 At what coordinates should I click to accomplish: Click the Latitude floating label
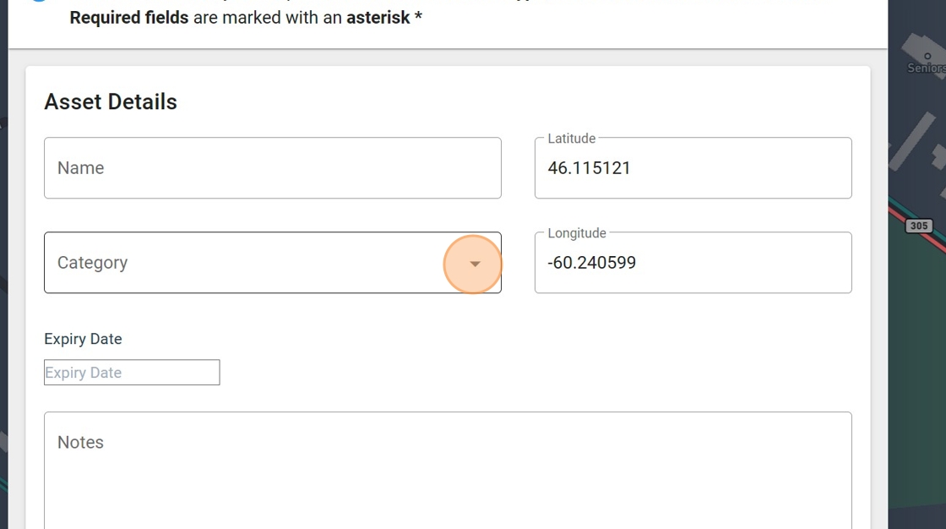point(572,139)
